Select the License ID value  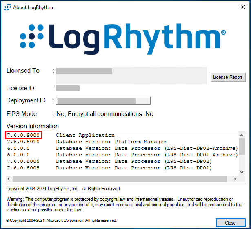coord(68,88)
